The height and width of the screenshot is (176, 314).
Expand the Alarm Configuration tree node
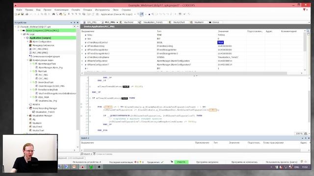[27, 42]
